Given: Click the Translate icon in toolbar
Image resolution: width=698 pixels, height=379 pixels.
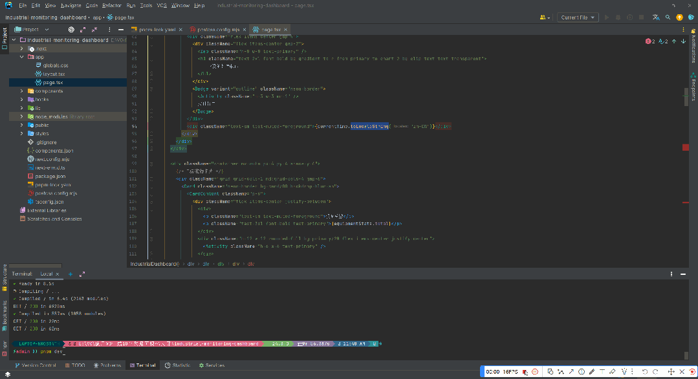Looking at the screenshot, I should [656, 17].
